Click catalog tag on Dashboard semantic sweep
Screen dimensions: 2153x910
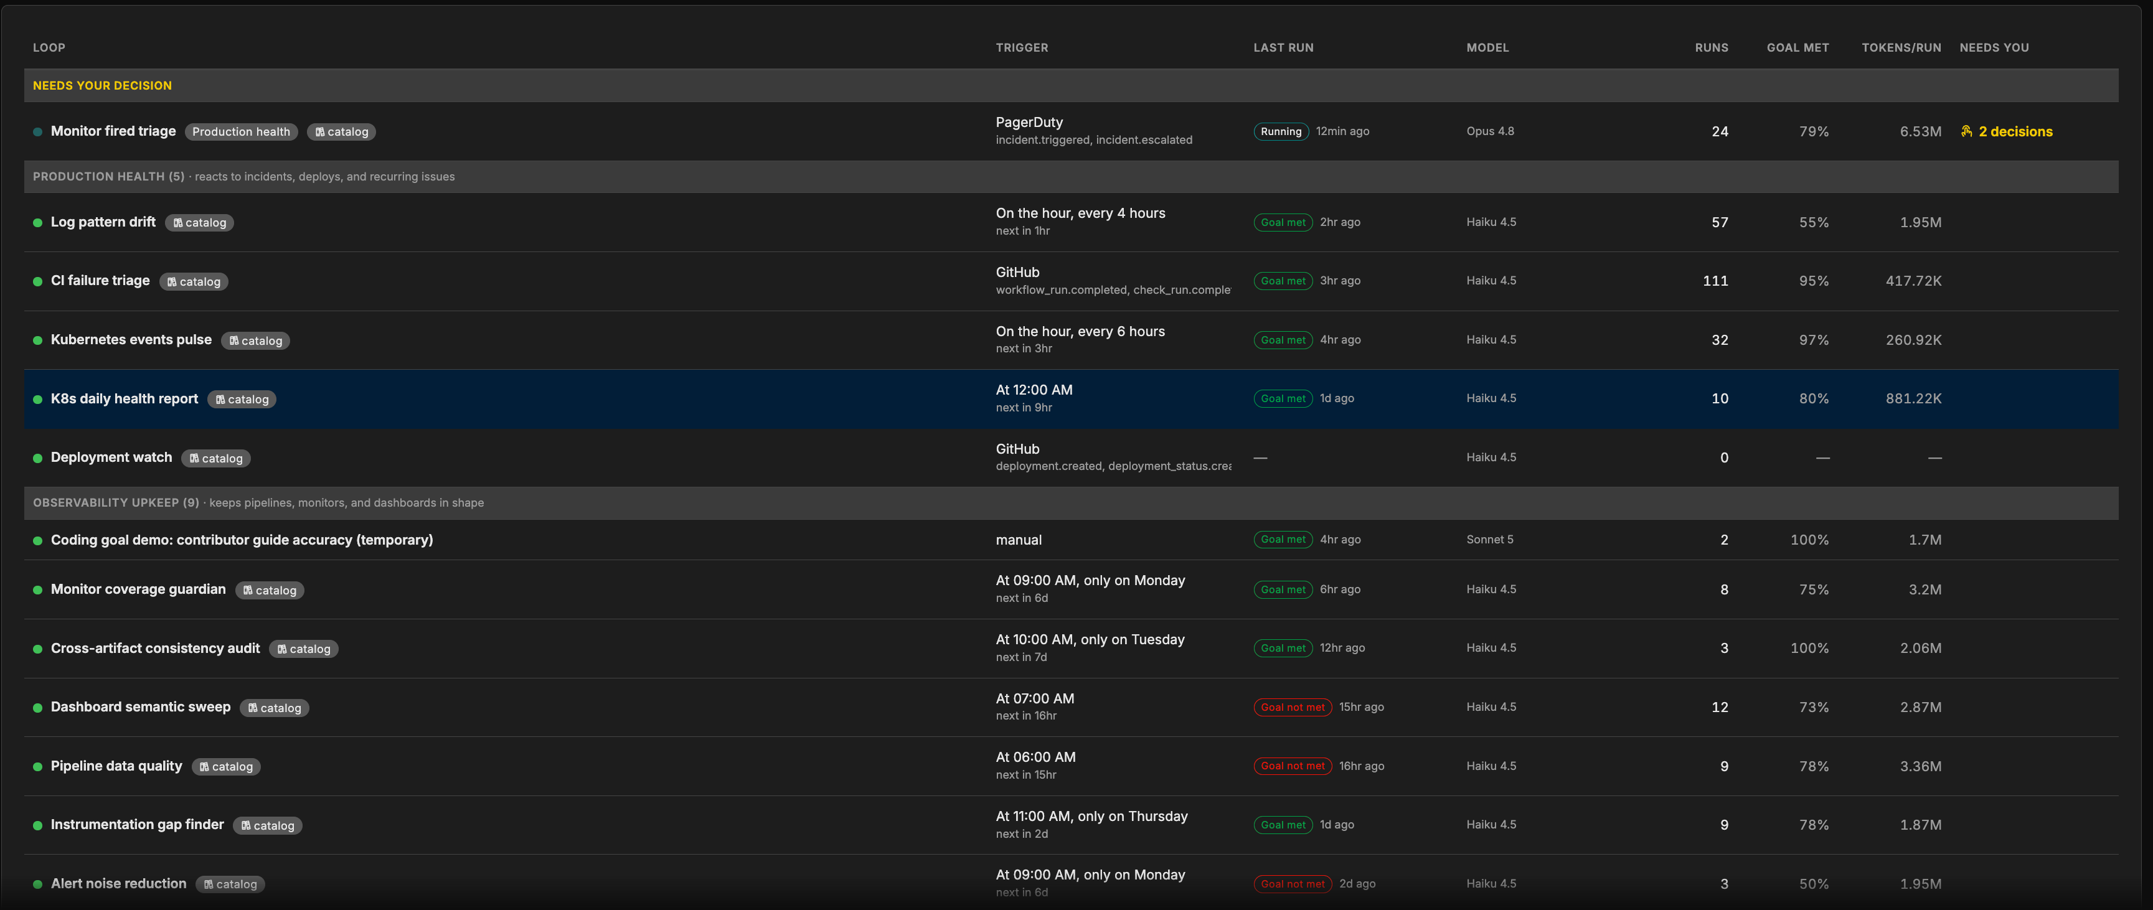[x=274, y=708]
